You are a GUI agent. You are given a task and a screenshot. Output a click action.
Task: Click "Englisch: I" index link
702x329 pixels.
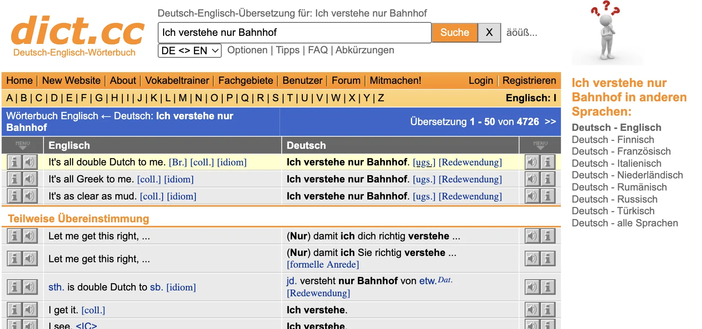click(531, 98)
